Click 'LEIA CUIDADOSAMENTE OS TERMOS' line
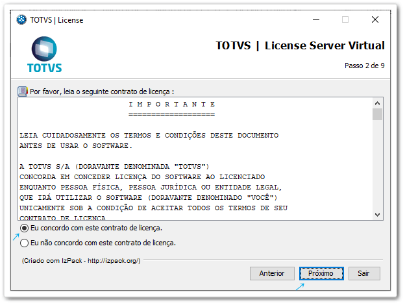Viewport: 405px width, 305px height. (x=149, y=136)
